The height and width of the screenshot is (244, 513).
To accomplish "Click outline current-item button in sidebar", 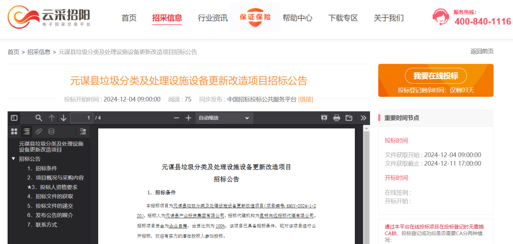I will (x=83, y=131).
